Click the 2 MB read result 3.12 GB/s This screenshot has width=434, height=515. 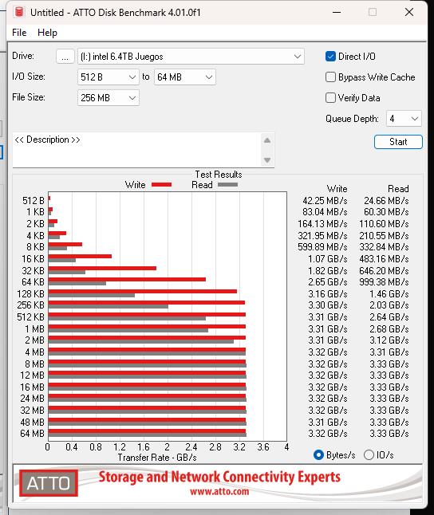coord(389,340)
